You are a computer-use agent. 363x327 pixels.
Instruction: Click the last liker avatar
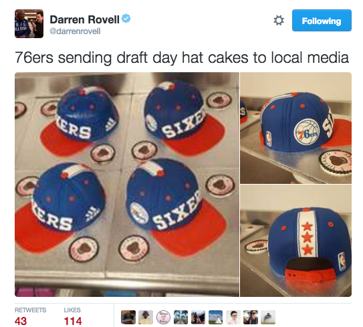(x=268, y=317)
